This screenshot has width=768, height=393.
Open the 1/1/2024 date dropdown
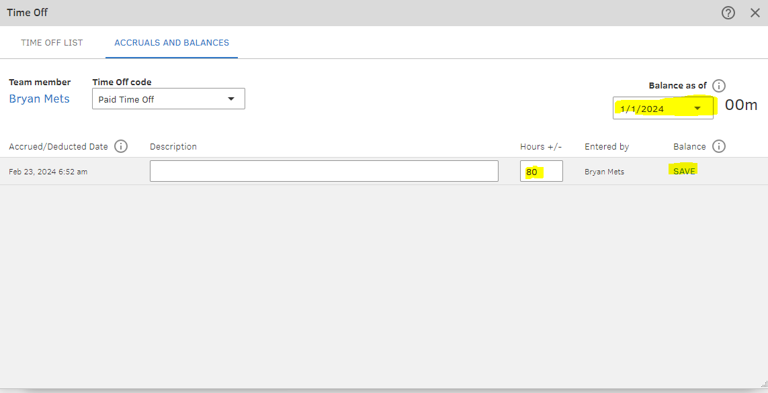697,109
